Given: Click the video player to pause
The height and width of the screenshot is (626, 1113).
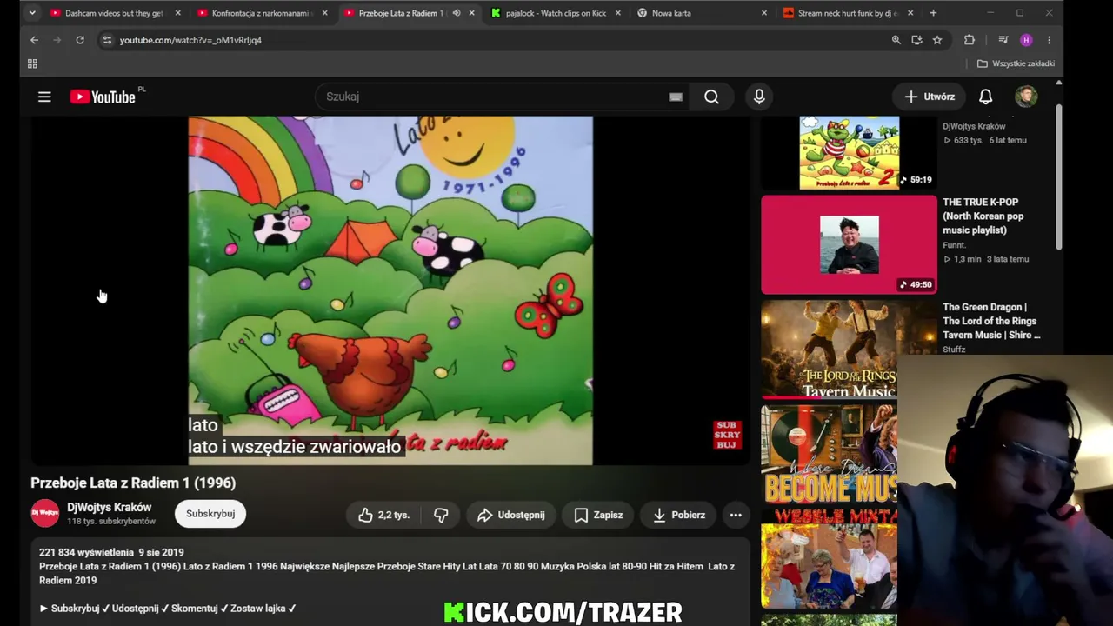Looking at the screenshot, I should tap(390, 290).
